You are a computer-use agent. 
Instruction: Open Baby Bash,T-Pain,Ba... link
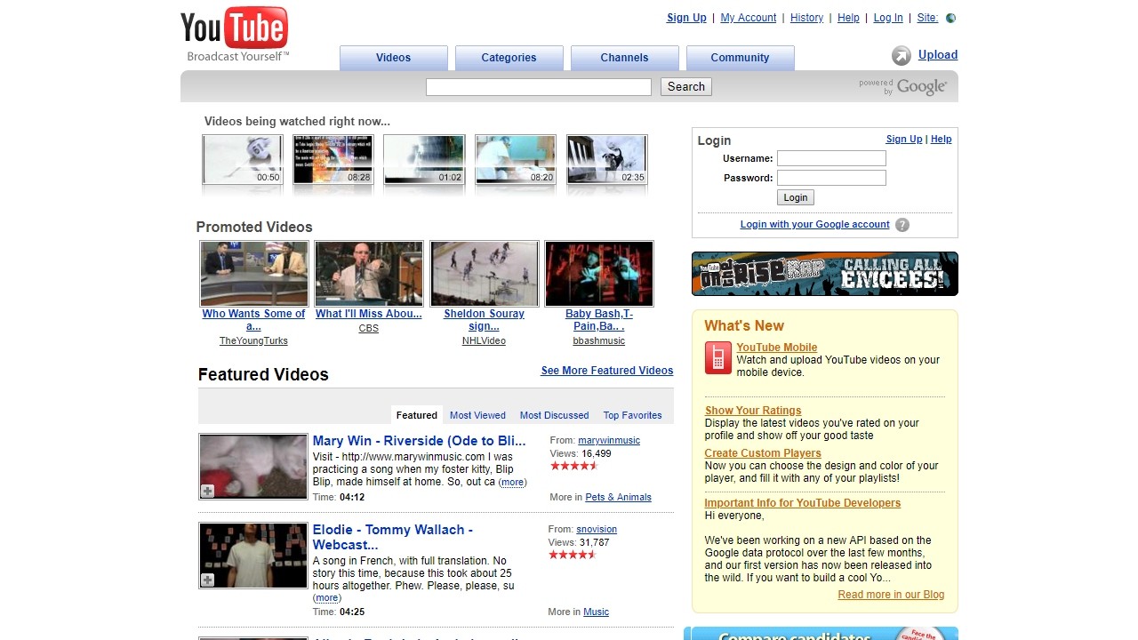coord(599,320)
